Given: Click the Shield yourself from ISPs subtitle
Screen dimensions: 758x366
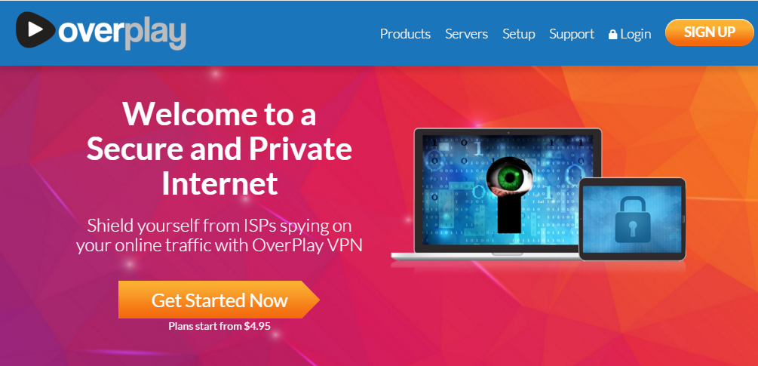Looking at the screenshot, I should [x=219, y=235].
